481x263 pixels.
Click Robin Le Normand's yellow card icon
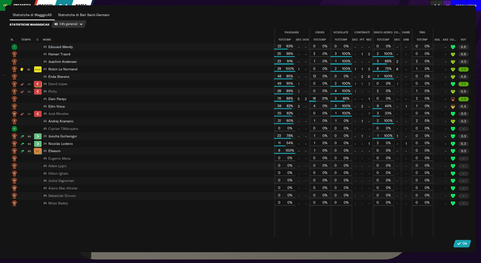22,69
